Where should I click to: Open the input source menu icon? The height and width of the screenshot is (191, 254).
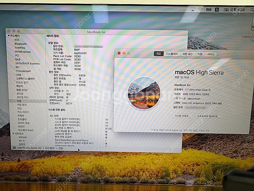217,10
